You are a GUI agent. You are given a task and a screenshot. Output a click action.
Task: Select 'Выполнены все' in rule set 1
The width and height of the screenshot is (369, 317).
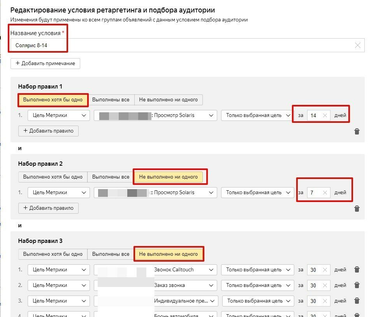(x=111, y=100)
